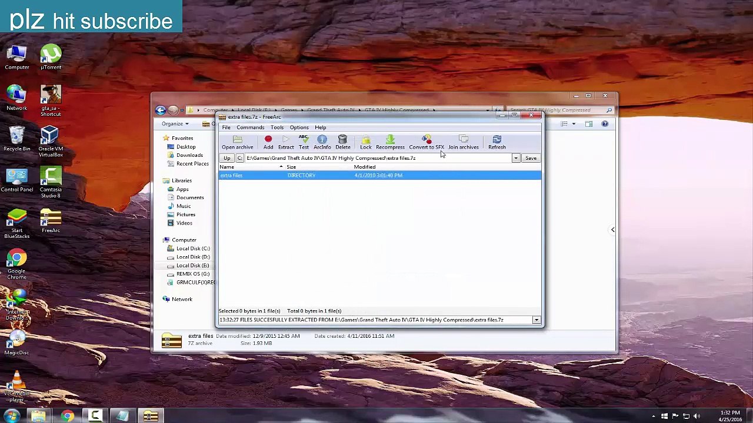Select the FreeArc desktop shortcut
The height and width of the screenshot is (423, 753).
51,220
